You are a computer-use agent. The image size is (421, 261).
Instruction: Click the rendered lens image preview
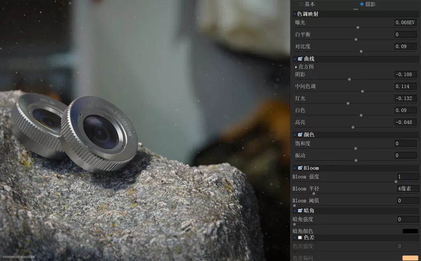pyautogui.click(x=145, y=130)
